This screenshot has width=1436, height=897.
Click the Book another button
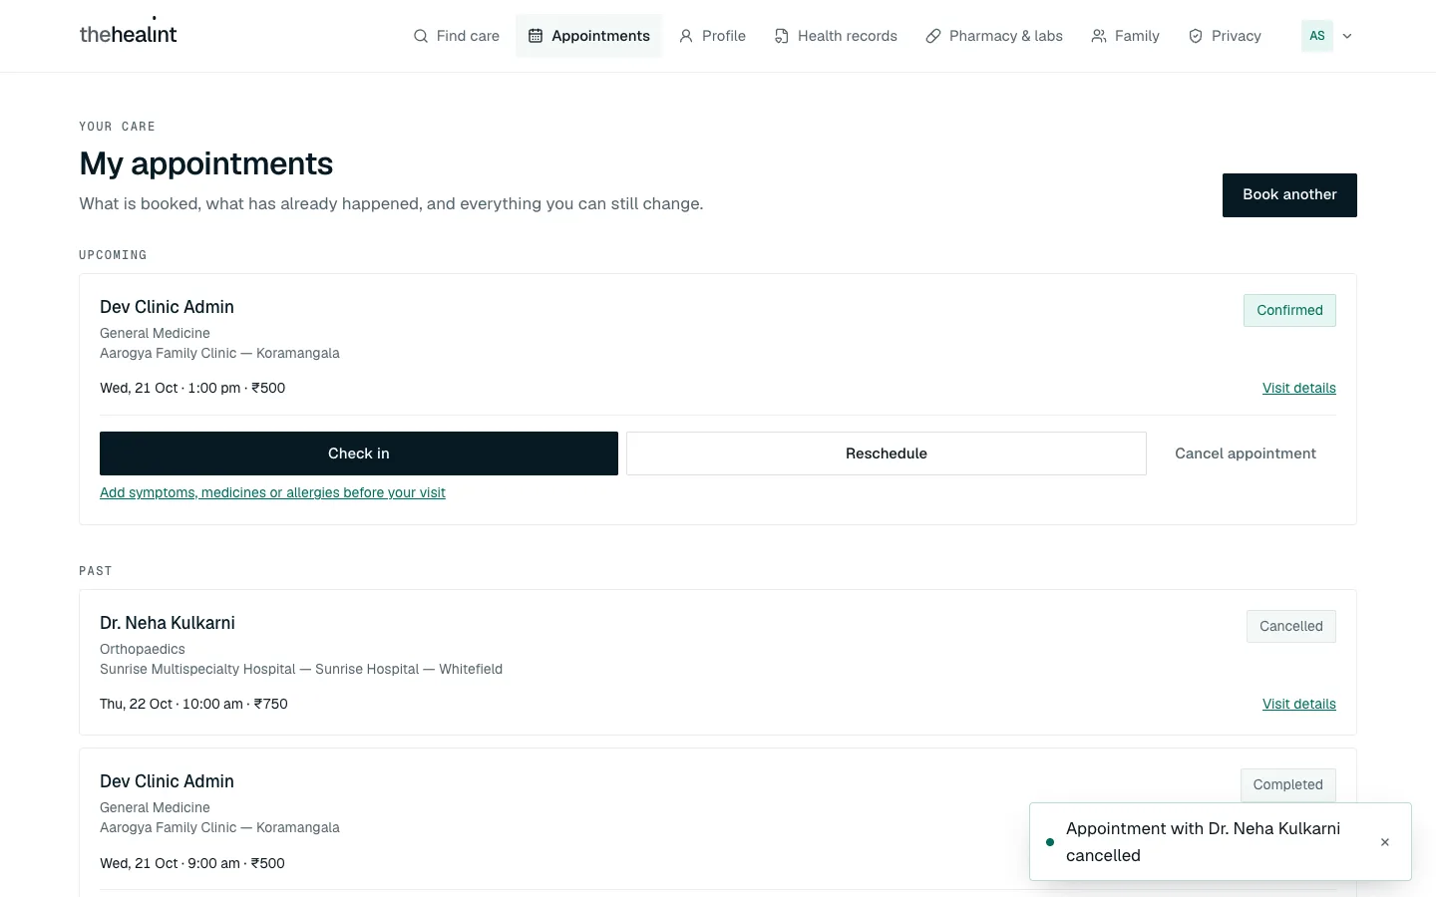click(x=1289, y=195)
